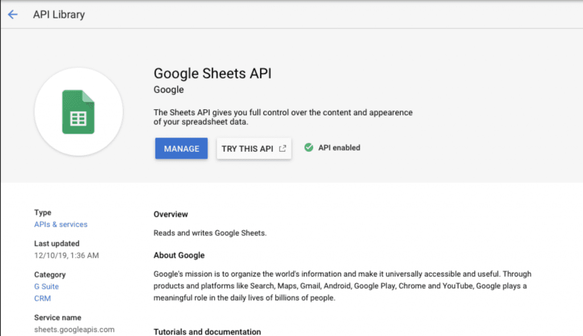Screen dimensions: 583x336
Task: Click the external link icon on TRY THIS API
Action: pyautogui.click(x=283, y=147)
